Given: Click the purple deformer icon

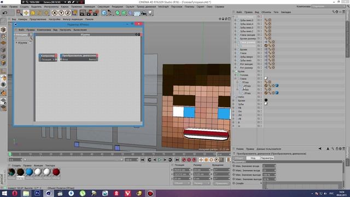Looking at the screenshot, I should (x=130, y=13).
